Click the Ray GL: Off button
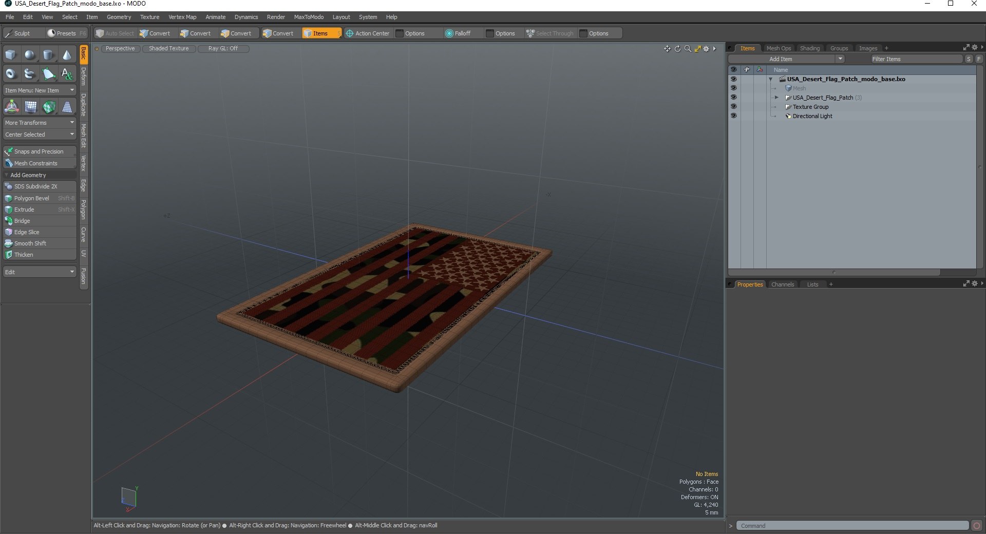 [223, 49]
